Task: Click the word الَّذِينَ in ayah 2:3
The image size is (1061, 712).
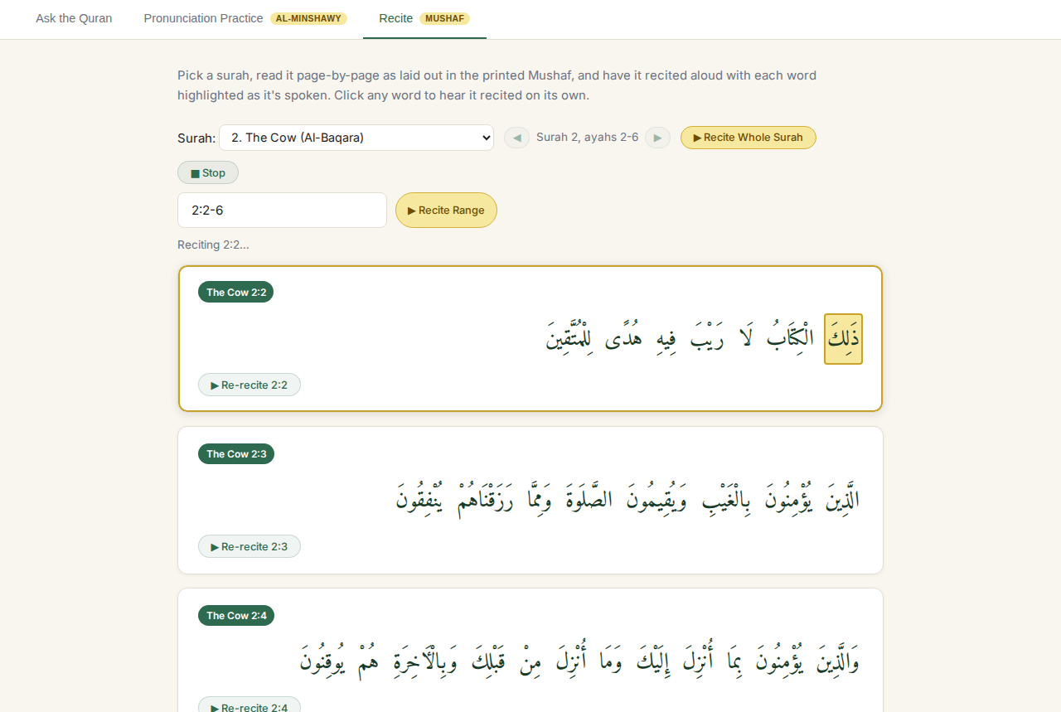Action: click(842, 501)
